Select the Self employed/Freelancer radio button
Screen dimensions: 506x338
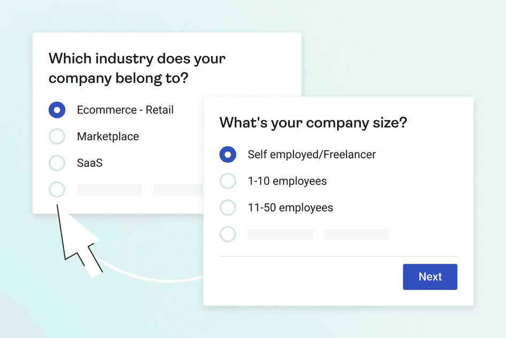click(228, 155)
